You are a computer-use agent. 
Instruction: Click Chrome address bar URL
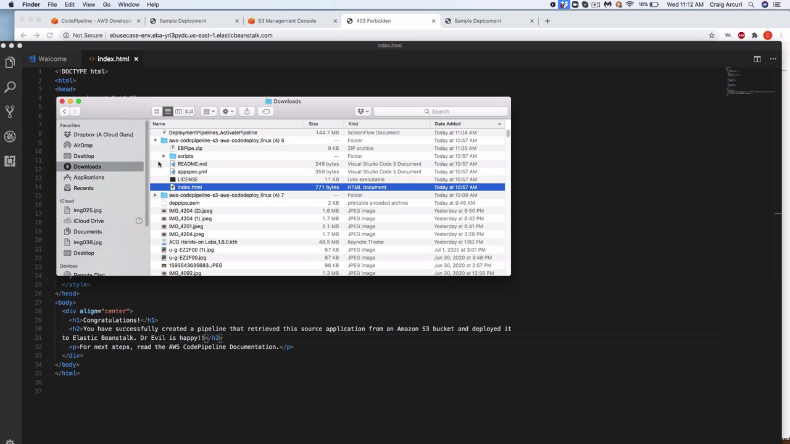click(x=191, y=35)
